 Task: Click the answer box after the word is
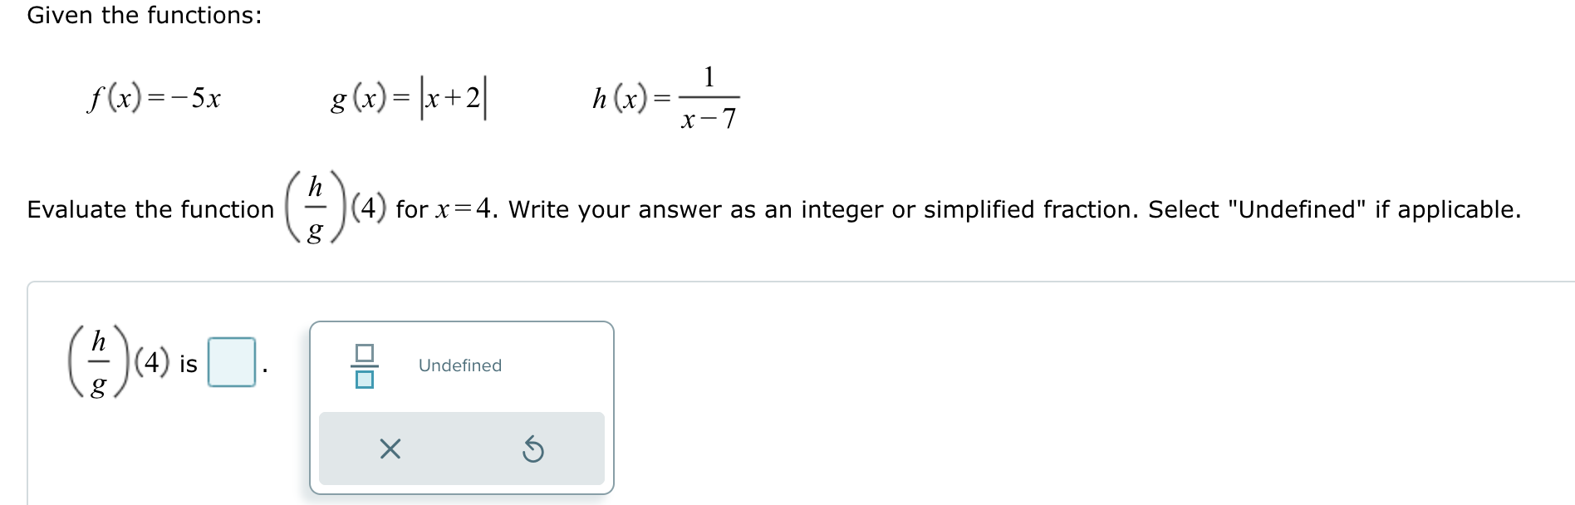point(231,364)
